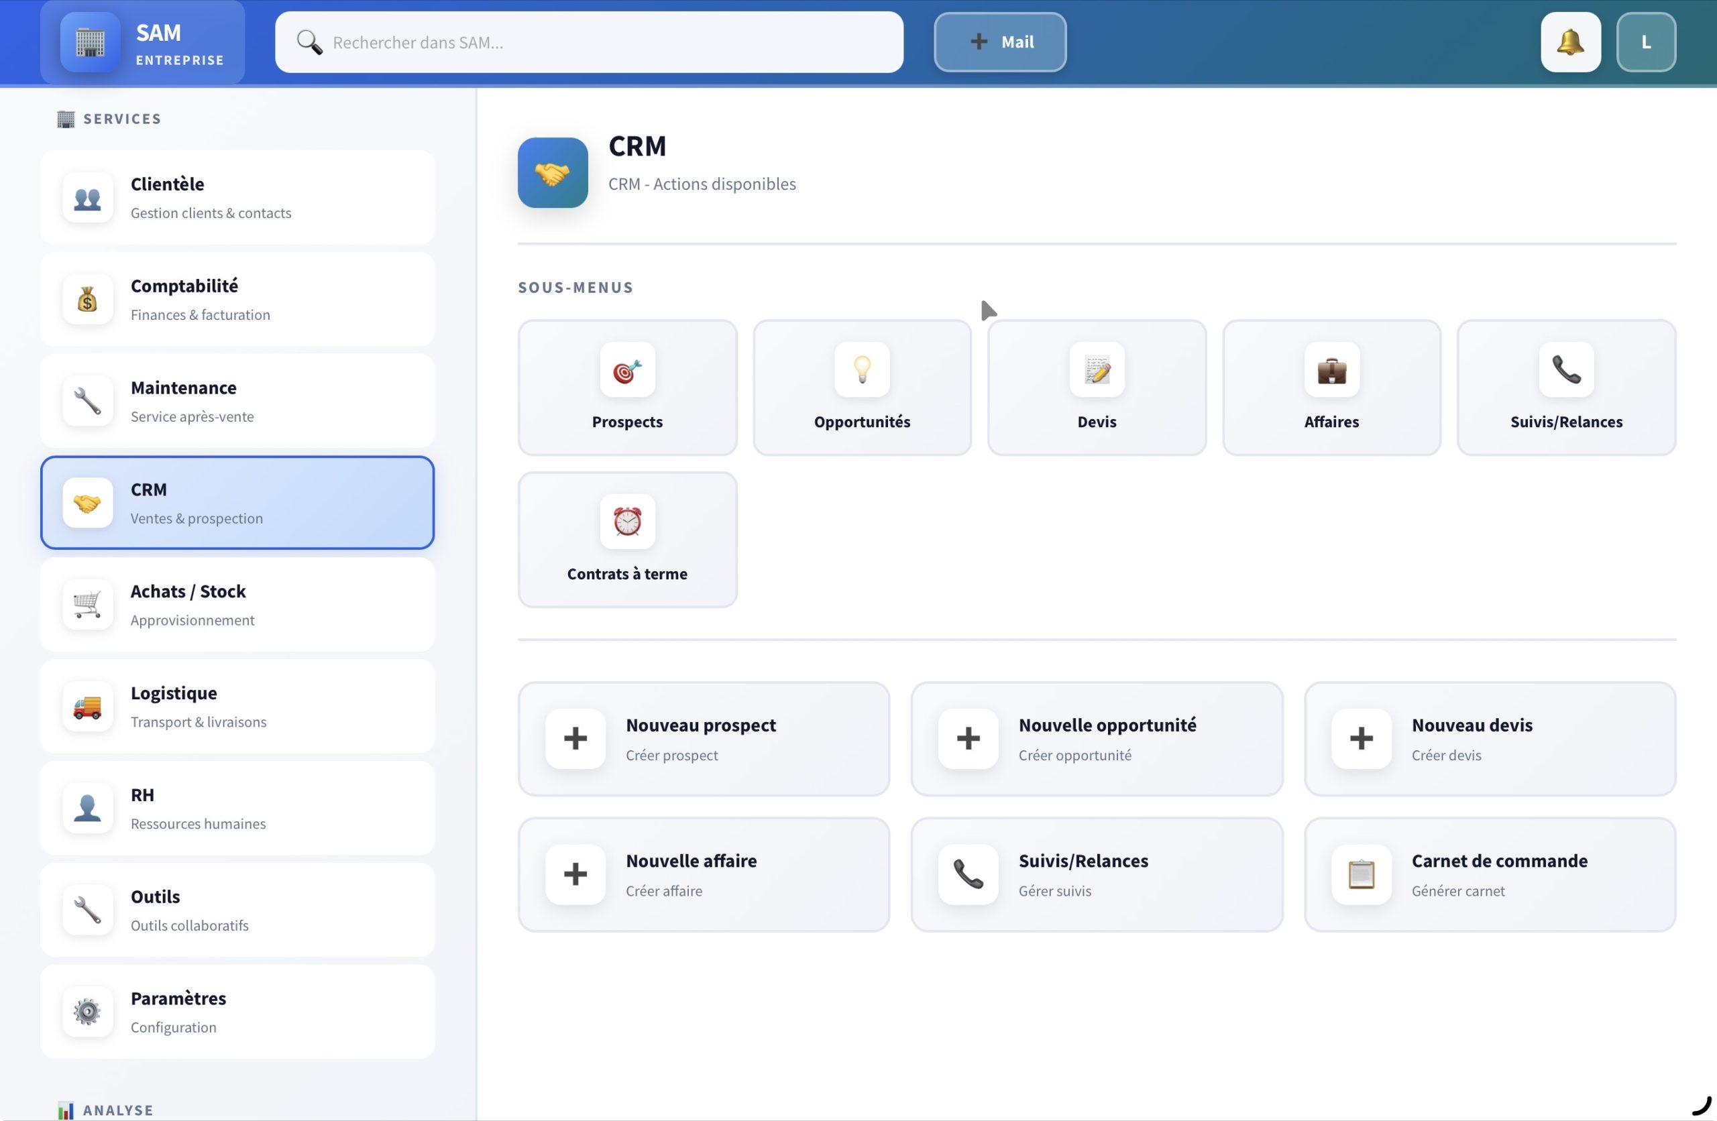Open Contrats à terme alarm clock tile

click(x=627, y=540)
